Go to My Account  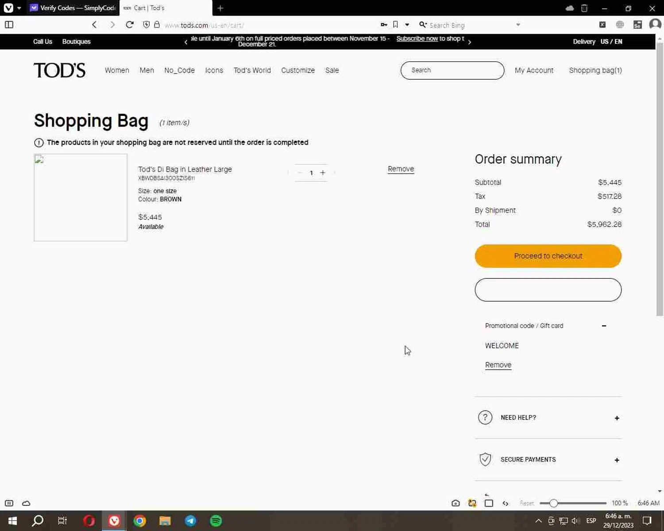click(534, 70)
